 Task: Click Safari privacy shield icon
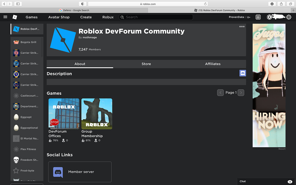click(x=82, y=4)
